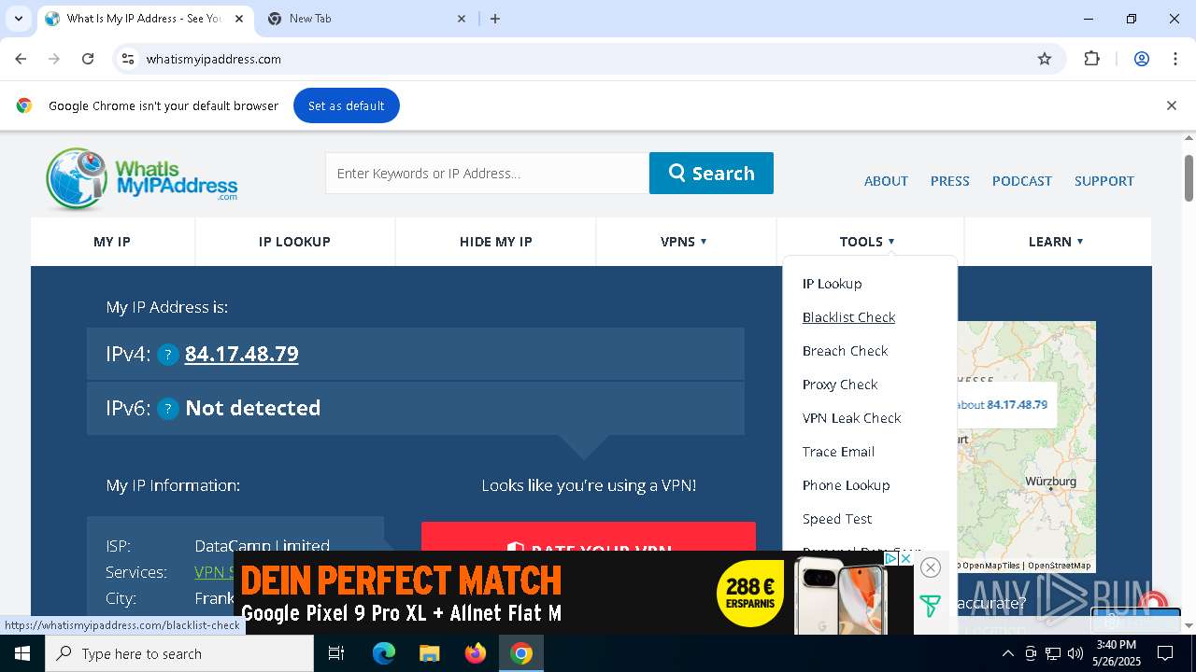Select Trace Email in Tools menu
Screen dimensions: 1196x672
click(x=838, y=452)
